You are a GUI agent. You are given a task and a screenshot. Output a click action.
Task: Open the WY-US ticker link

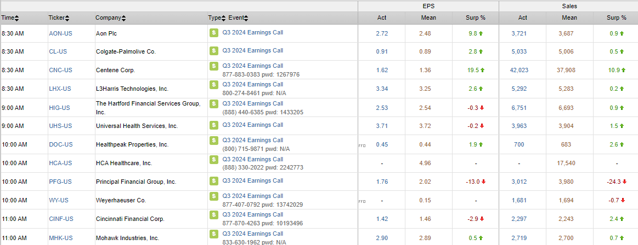pyautogui.click(x=59, y=200)
